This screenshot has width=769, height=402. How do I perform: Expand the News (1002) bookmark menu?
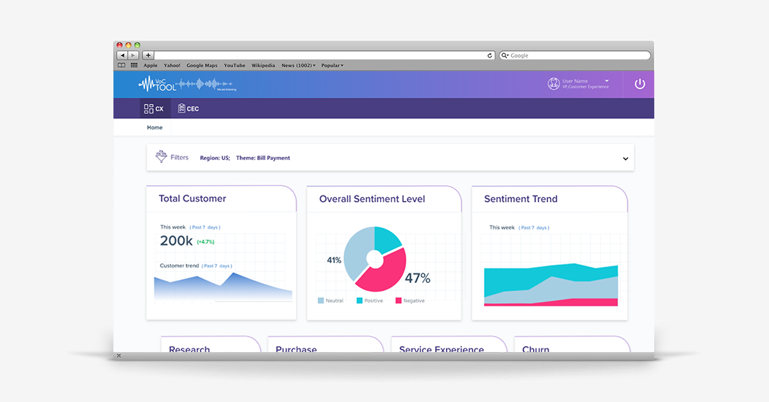[x=299, y=65]
